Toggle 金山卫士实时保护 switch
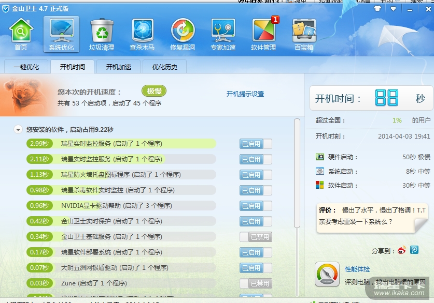Screen dimensions: 434x303 tap(256, 221)
